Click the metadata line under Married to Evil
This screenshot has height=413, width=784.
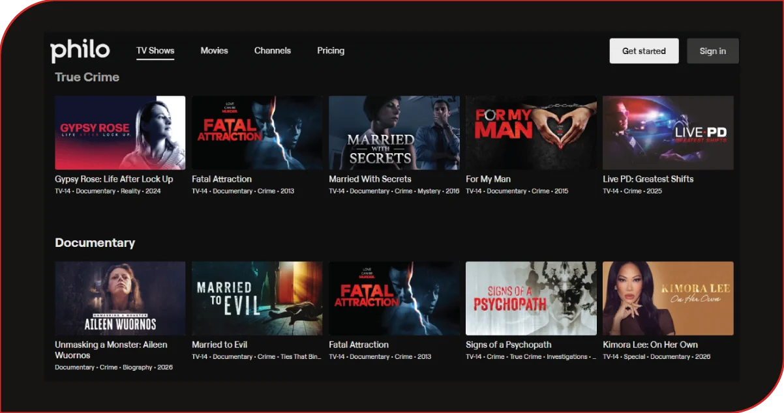click(257, 357)
